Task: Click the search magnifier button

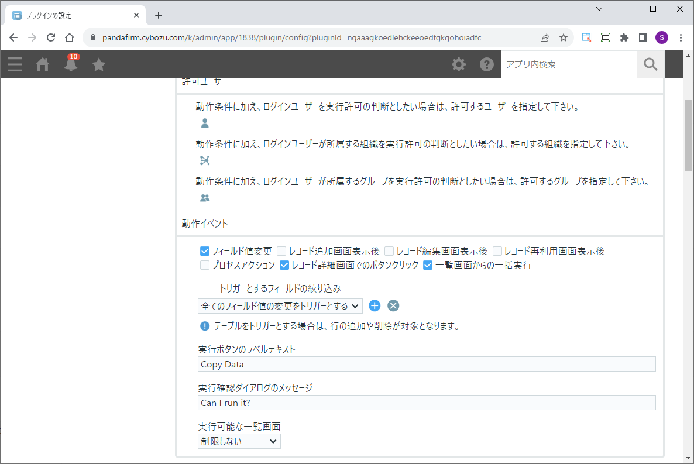Action: pyautogui.click(x=650, y=64)
